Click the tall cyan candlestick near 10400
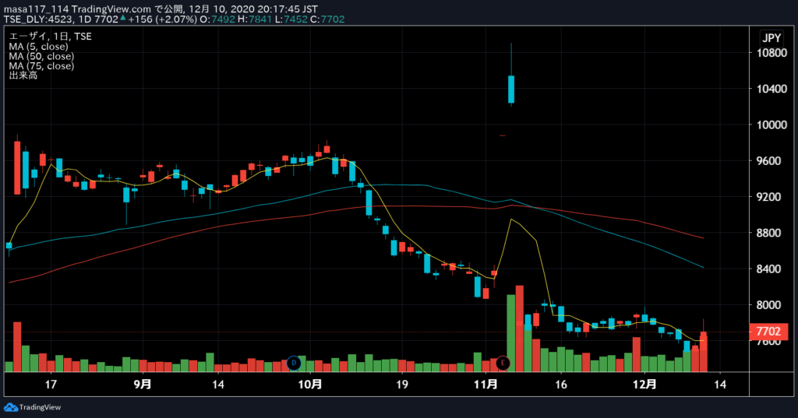The width and height of the screenshot is (798, 418). point(511,89)
